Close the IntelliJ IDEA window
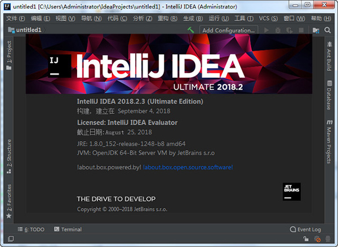The width and height of the screenshot is (338, 247). [324, 5]
